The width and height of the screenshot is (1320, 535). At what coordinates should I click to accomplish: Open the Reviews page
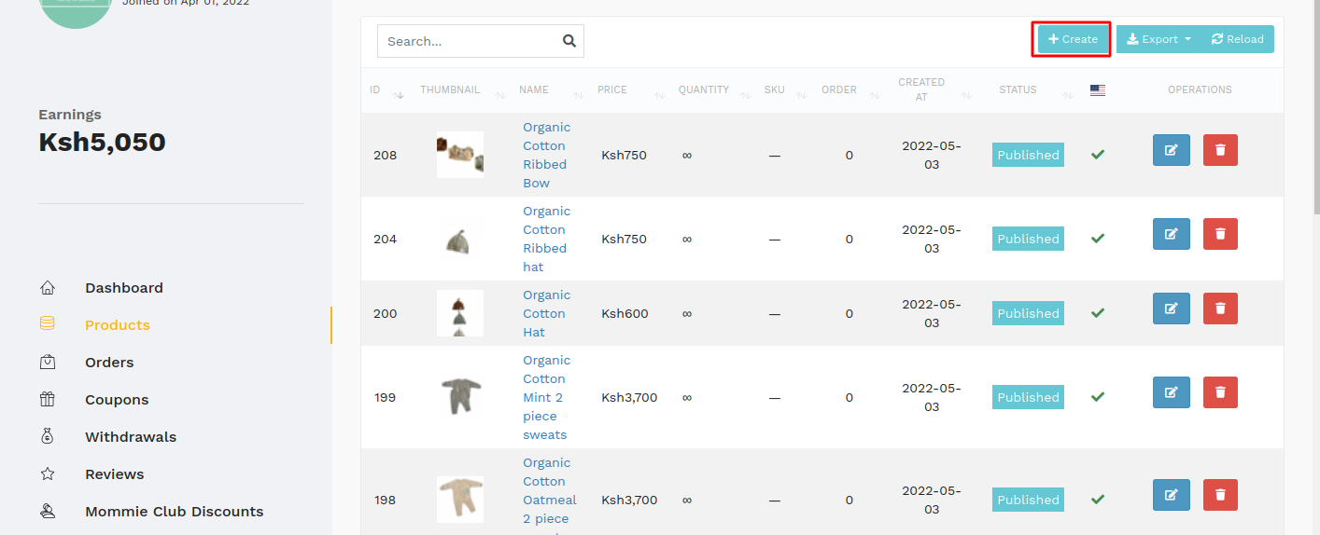click(115, 474)
